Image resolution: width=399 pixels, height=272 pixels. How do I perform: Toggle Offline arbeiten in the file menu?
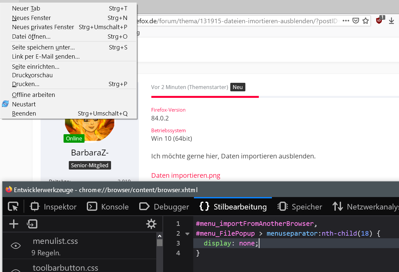(33, 95)
